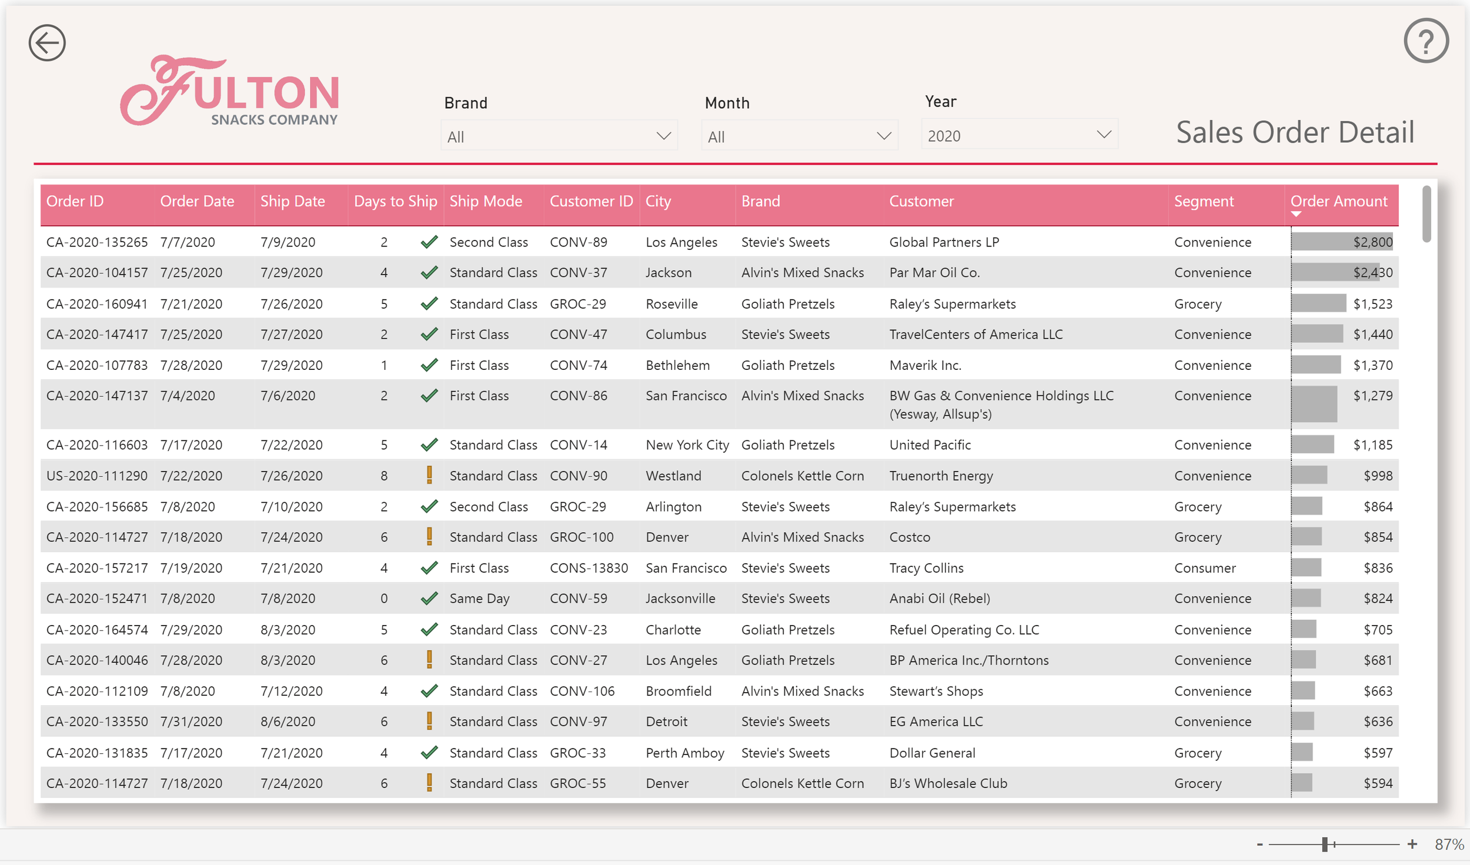The height and width of the screenshot is (865, 1470).
Task: Click the warning icon on order US-2020-111290
Action: tap(429, 475)
